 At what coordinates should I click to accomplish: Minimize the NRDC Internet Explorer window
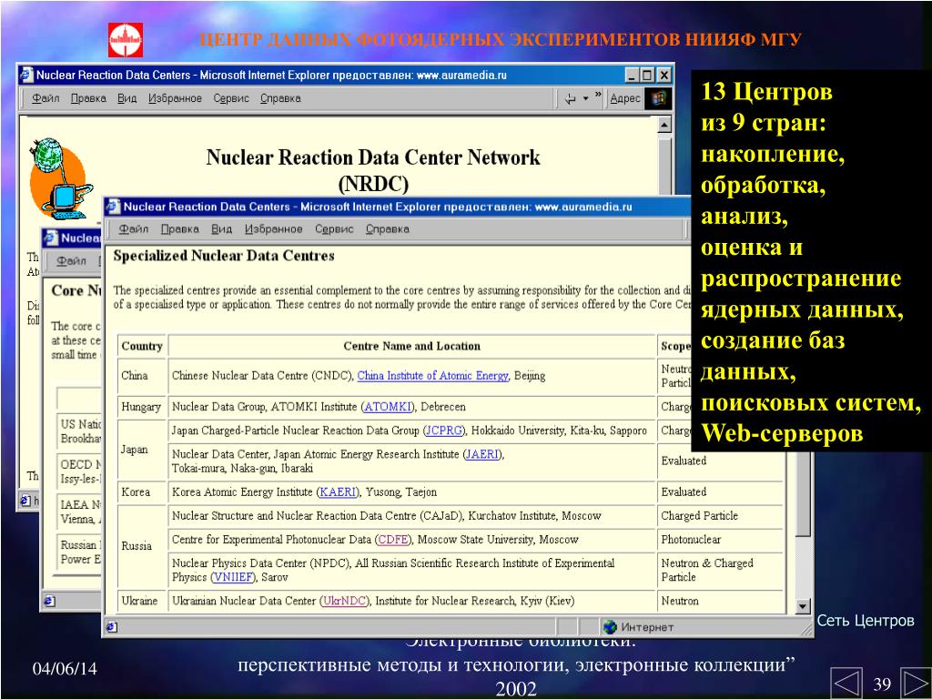pyautogui.click(x=632, y=76)
